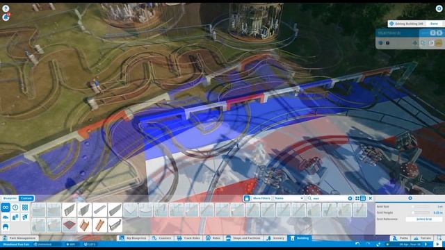Open the Track Rides tab
The width and height of the screenshot is (445, 250).
[188, 238]
